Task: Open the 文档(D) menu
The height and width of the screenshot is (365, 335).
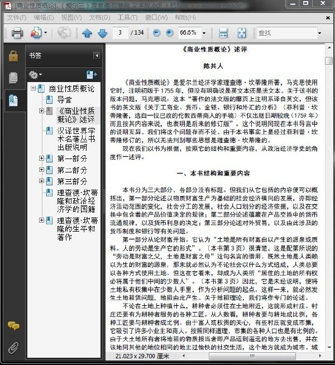Action: coord(99,17)
